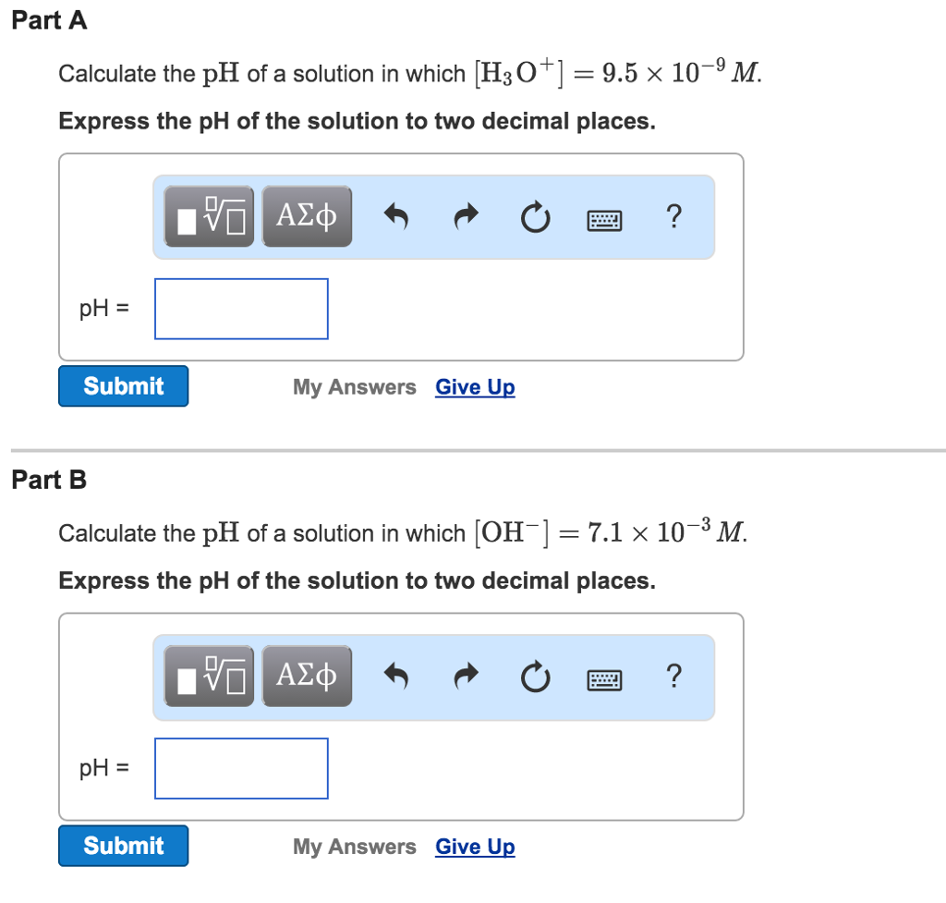
Task: Show keyboard shortcuts in Part A toolbar
Action: (604, 220)
